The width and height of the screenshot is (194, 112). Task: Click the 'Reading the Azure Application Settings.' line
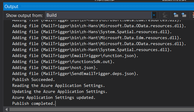click(58, 86)
